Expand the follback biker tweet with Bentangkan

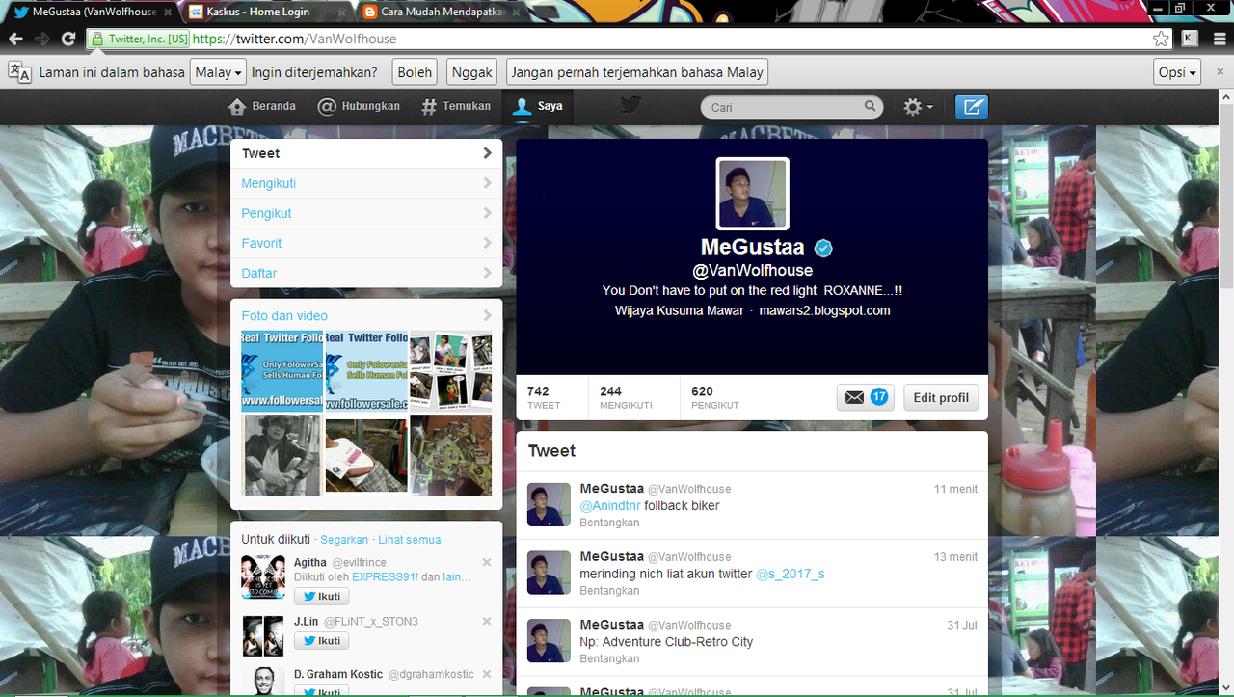(609, 523)
